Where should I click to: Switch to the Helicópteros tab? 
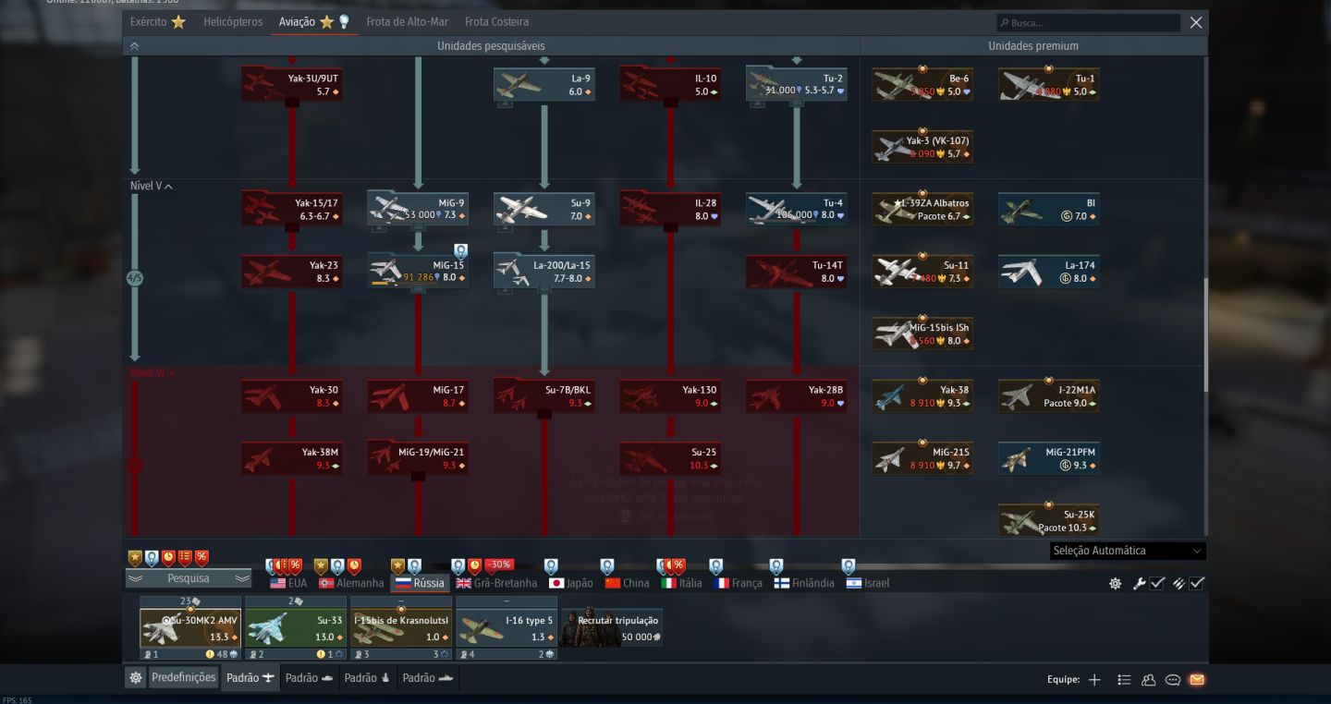(233, 22)
